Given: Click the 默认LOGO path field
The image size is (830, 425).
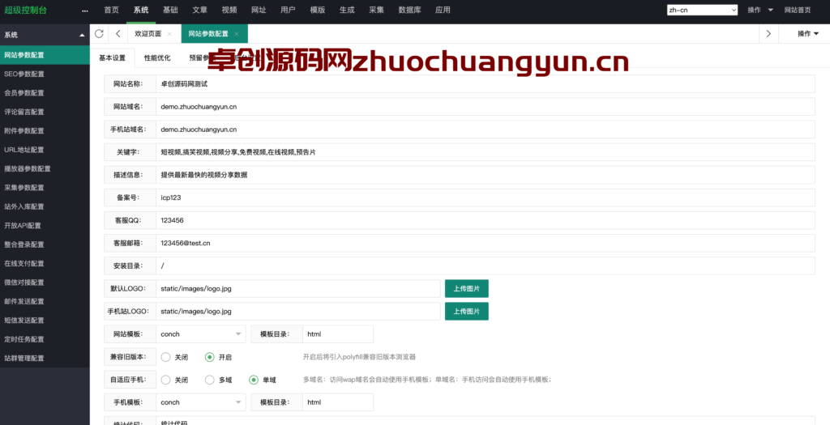Looking at the screenshot, I should tap(298, 289).
